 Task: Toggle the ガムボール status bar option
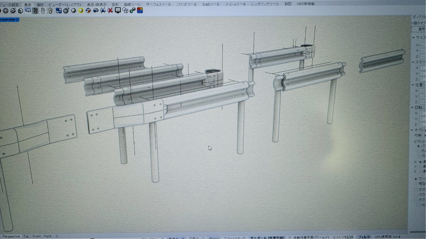267,238
